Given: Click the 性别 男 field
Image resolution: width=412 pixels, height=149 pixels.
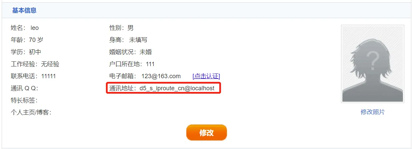Looking at the screenshot, I should (x=121, y=28).
